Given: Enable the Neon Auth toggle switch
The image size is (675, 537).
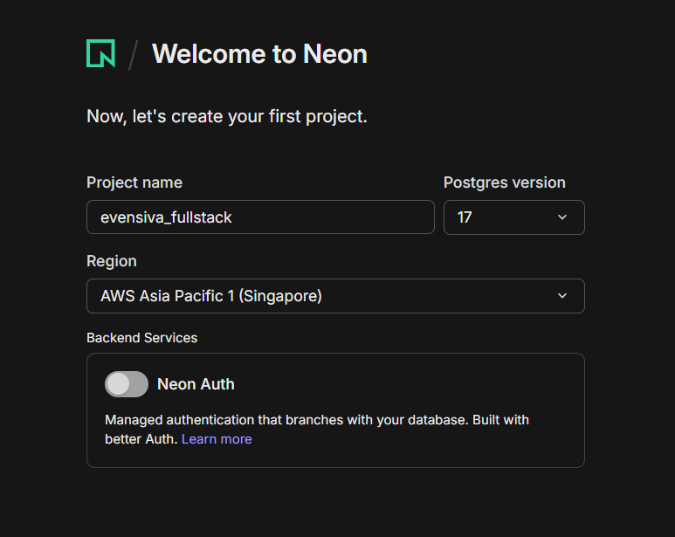Looking at the screenshot, I should pos(127,384).
